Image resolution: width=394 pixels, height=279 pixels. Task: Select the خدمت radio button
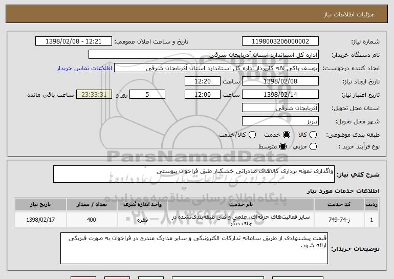287,135
